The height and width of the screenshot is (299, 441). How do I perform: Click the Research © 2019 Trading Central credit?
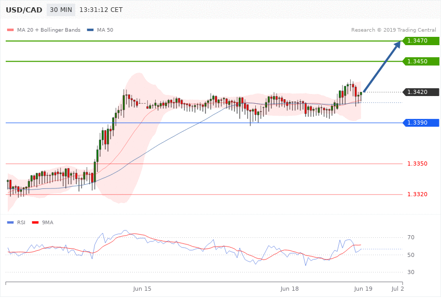[x=393, y=30]
